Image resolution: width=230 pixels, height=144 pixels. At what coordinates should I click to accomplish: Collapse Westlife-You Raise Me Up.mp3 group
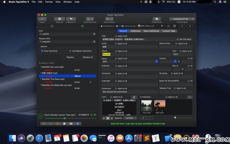tap(41, 85)
